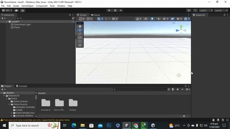230x129 pixels.
Task: Open the tool handle position (Pivot) dropdown
Action: 82,19
